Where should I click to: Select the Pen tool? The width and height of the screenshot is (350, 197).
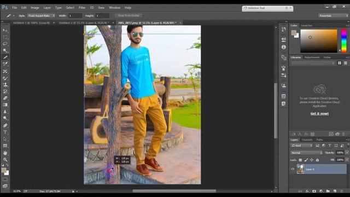5,125
